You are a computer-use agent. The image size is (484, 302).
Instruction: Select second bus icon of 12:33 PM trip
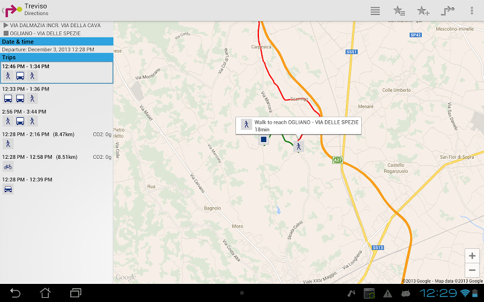tap(20, 98)
